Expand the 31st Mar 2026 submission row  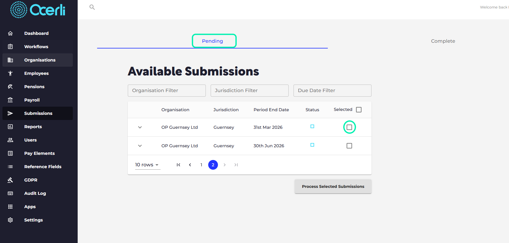coord(140,127)
